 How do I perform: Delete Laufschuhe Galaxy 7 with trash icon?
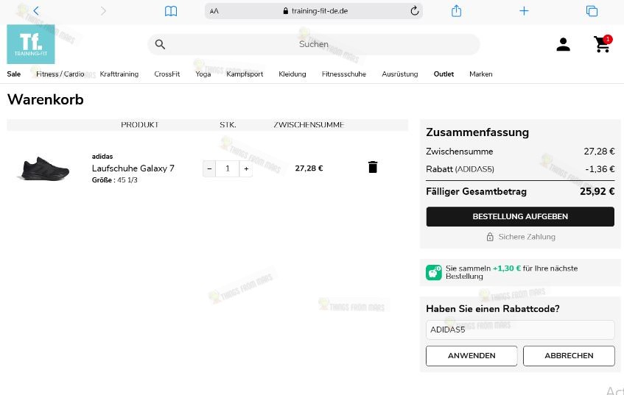point(373,167)
